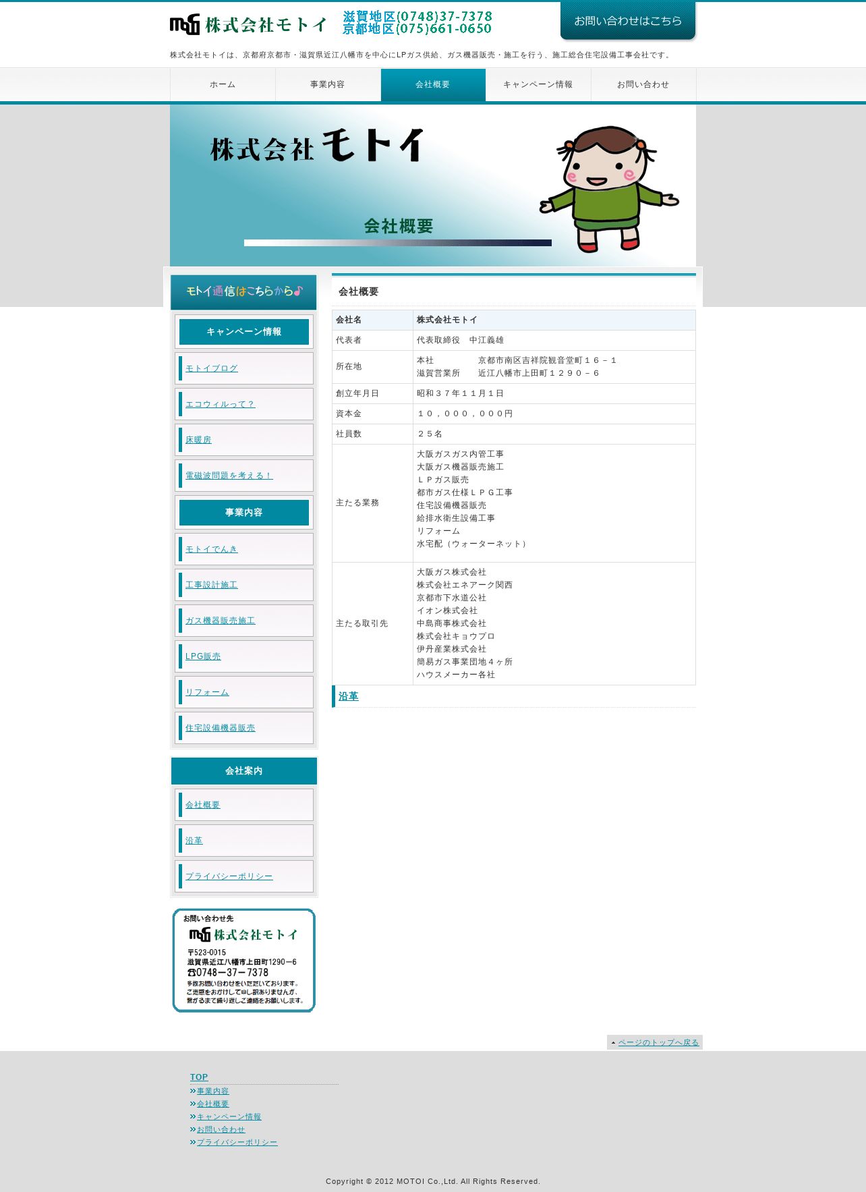Open the モトイブログ sidebar link
Image resolution: width=866 pixels, height=1192 pixels.
tap(211, 368)
